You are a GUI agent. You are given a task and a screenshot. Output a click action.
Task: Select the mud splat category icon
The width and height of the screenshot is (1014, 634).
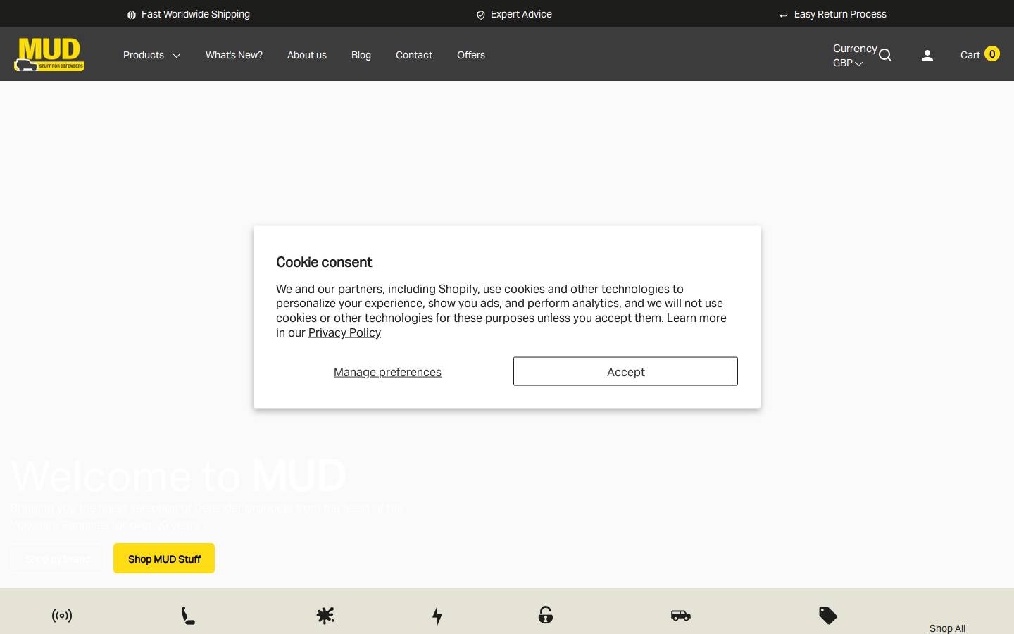click(x=325, y=616)
